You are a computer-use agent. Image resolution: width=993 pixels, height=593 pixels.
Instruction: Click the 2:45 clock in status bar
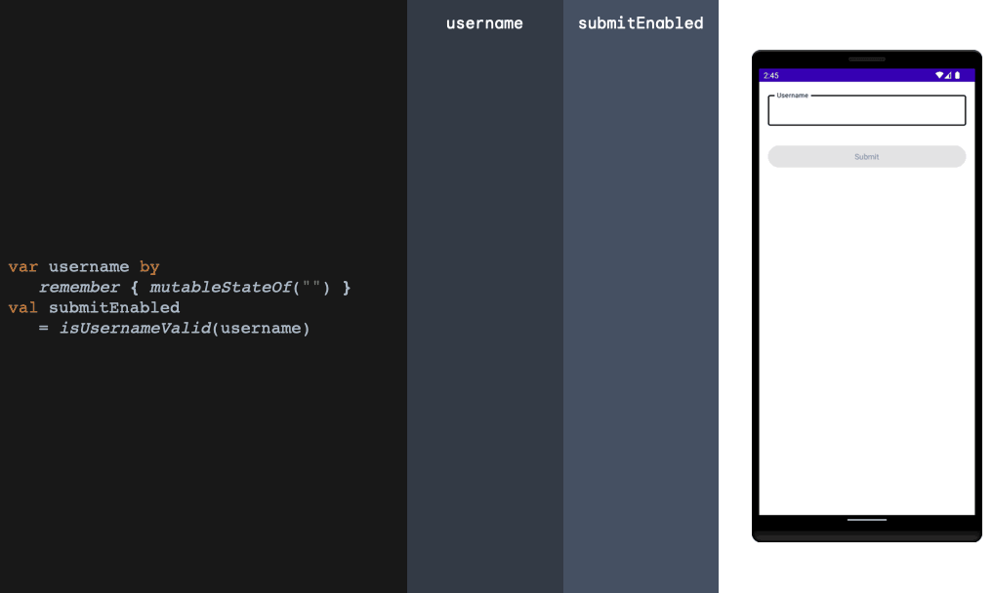[771, 75]
